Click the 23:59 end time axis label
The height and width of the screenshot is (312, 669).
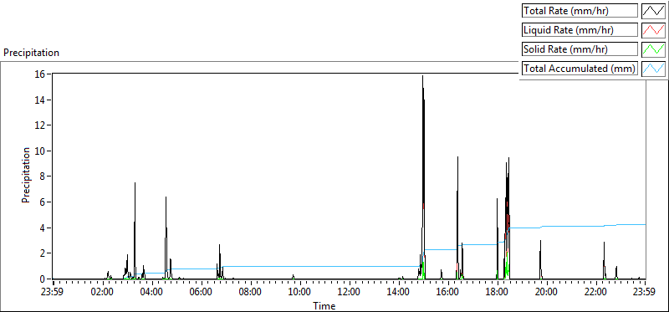[x=645, y=293]
